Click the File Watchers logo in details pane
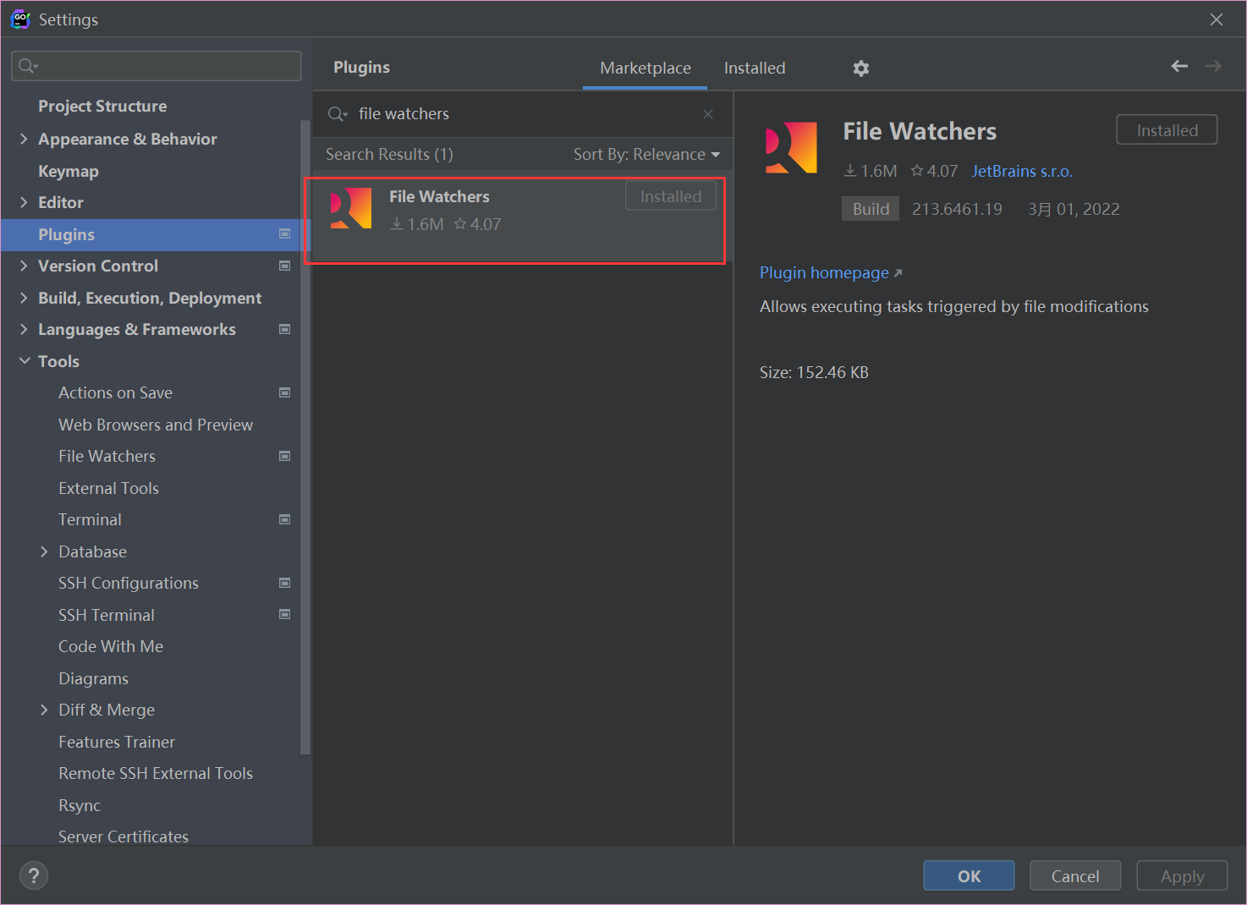 coord(791,147)
